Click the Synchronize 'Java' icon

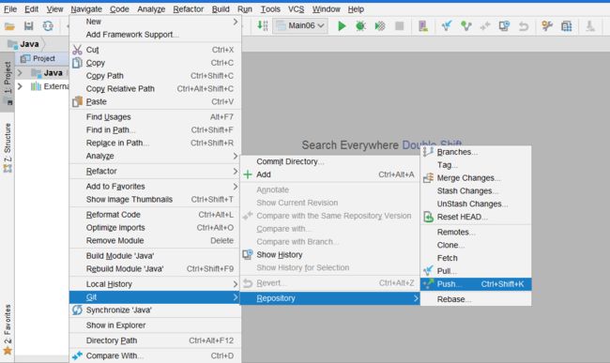77,310
